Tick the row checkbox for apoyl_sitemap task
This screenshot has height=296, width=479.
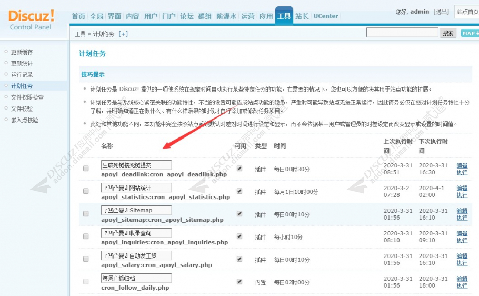pyautogui.click(x=86, y=214)
